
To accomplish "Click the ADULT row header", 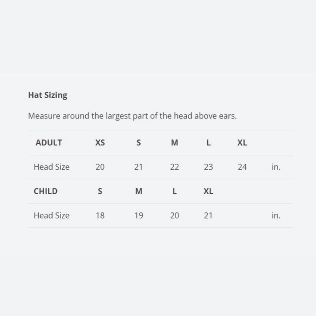I will click(49, 143).
